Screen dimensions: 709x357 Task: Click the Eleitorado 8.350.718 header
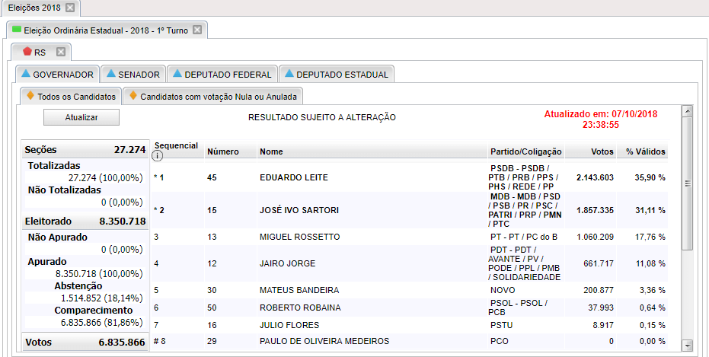(85, 222)
